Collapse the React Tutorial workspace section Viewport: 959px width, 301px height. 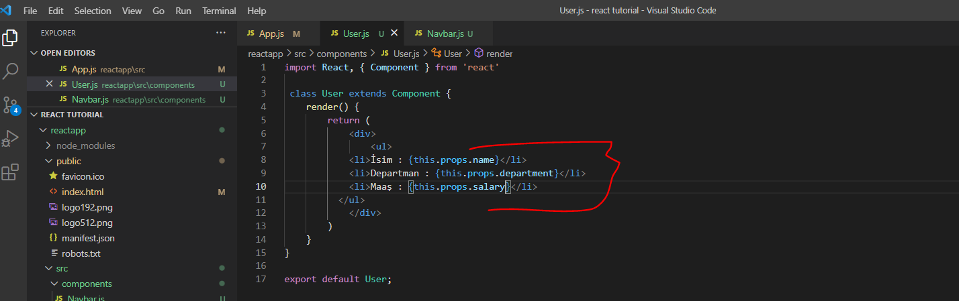34,115
